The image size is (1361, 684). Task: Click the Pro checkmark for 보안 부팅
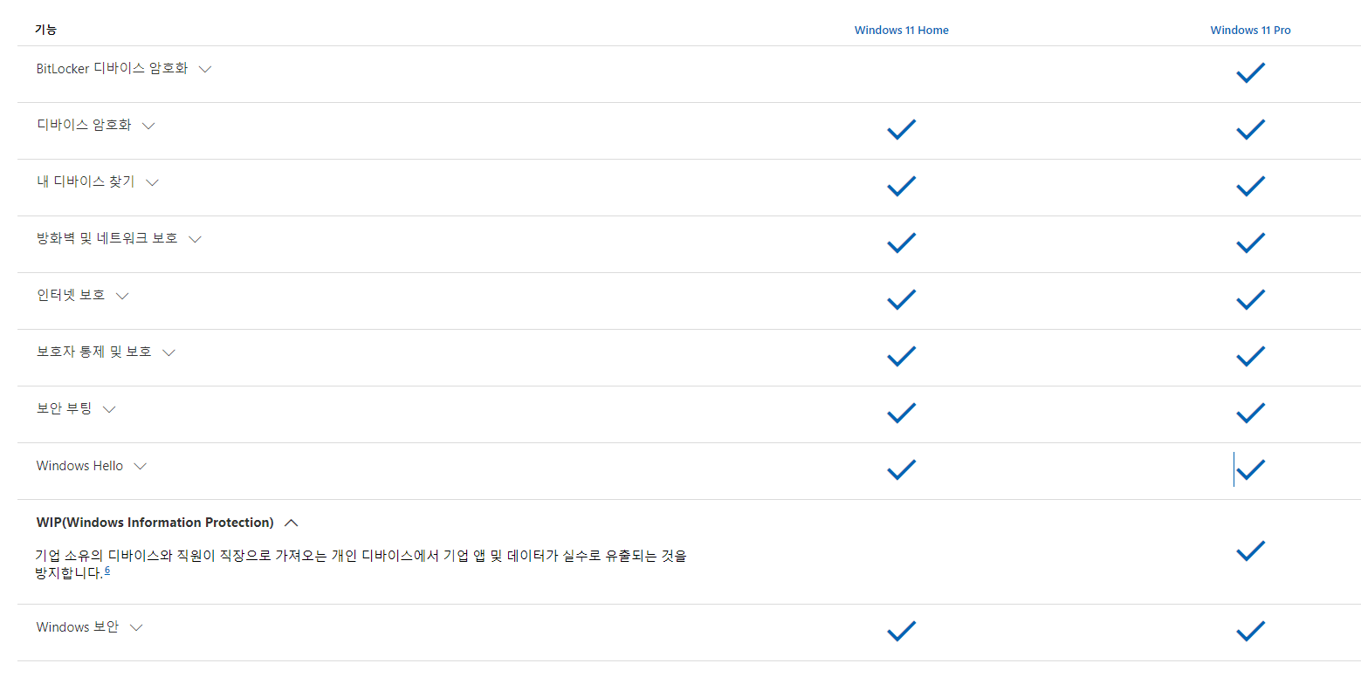(x=1250, y=413)
